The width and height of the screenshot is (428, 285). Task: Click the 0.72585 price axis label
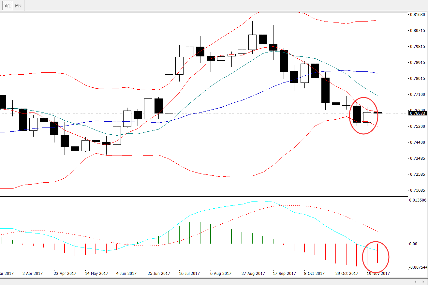(418, 174)
